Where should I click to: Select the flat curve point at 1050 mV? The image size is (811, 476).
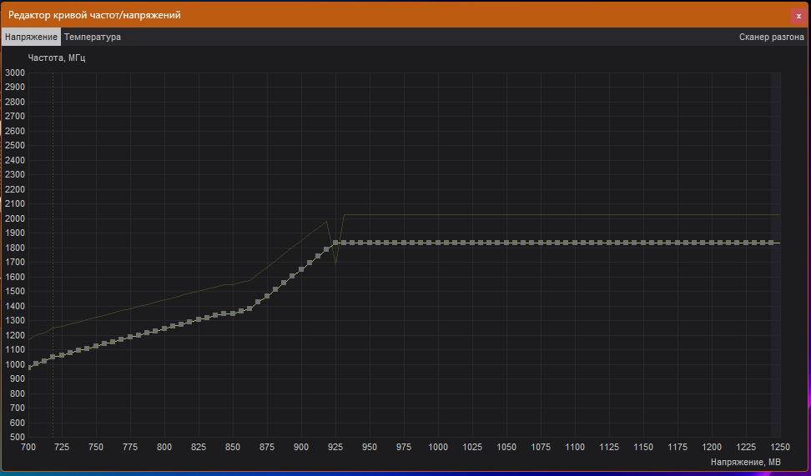[x=506, y=243]
